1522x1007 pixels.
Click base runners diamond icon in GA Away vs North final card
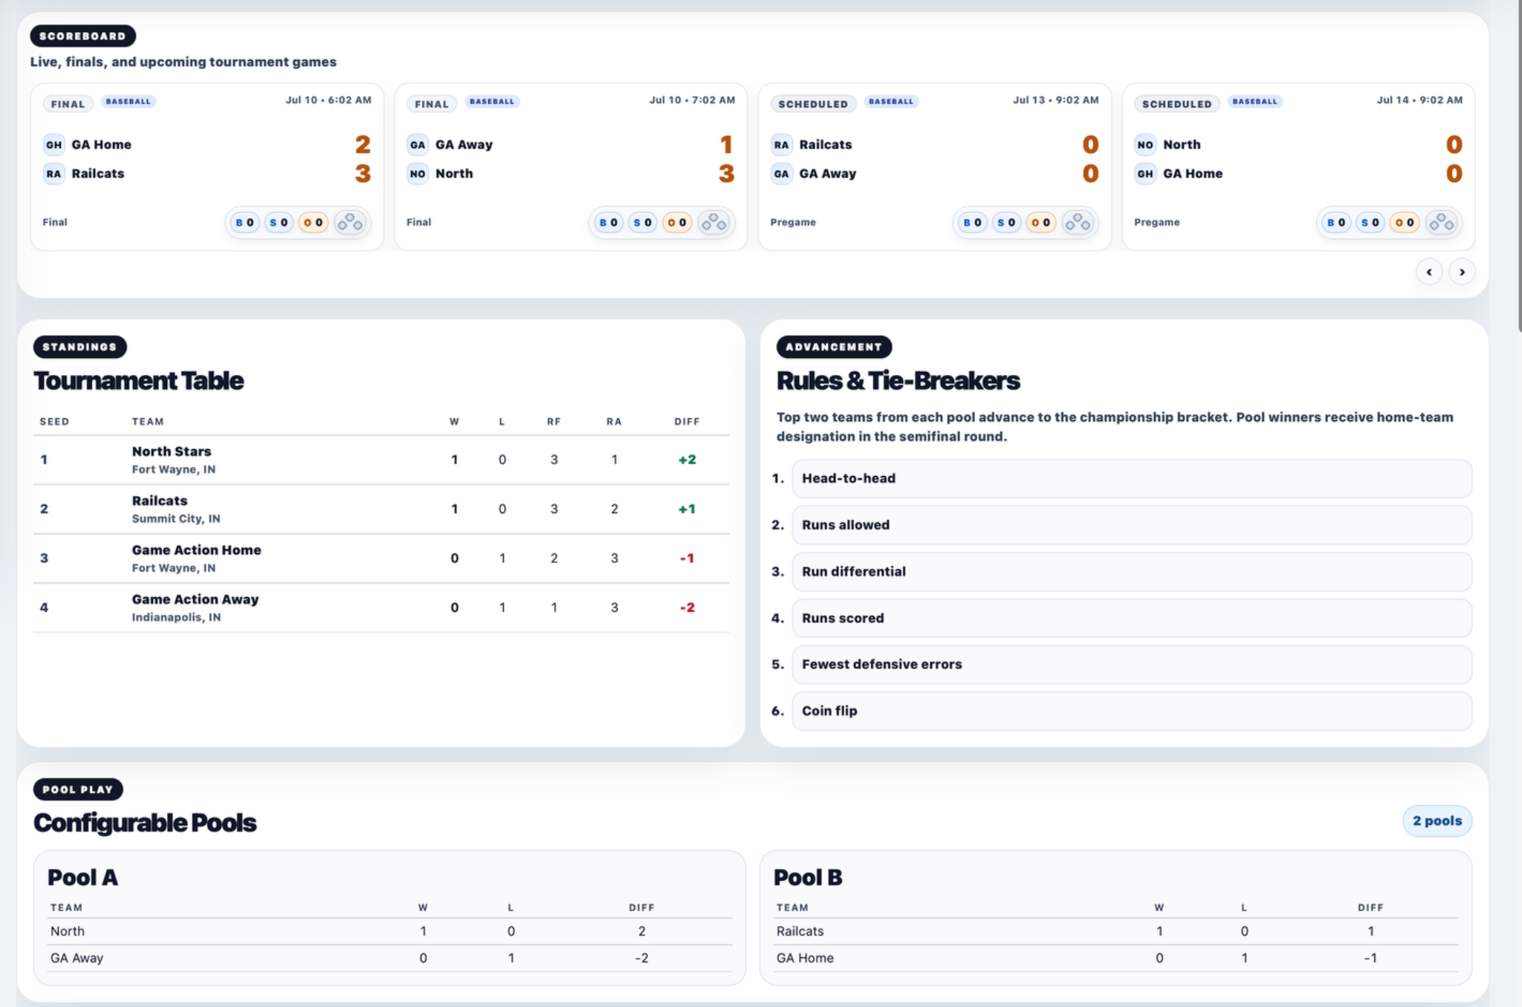(x=714, y=222)
